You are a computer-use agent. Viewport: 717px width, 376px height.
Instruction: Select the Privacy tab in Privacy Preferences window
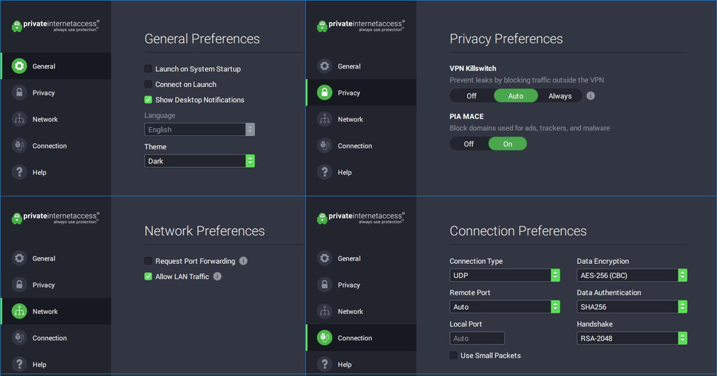(x=361, y=93)
